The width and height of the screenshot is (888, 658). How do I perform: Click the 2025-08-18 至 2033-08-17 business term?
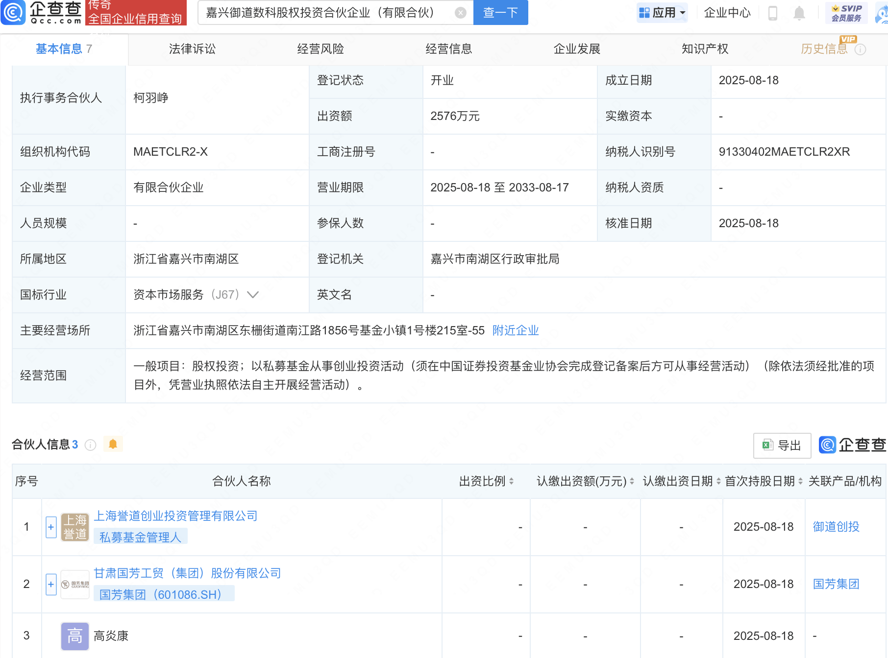coord(499,188)
